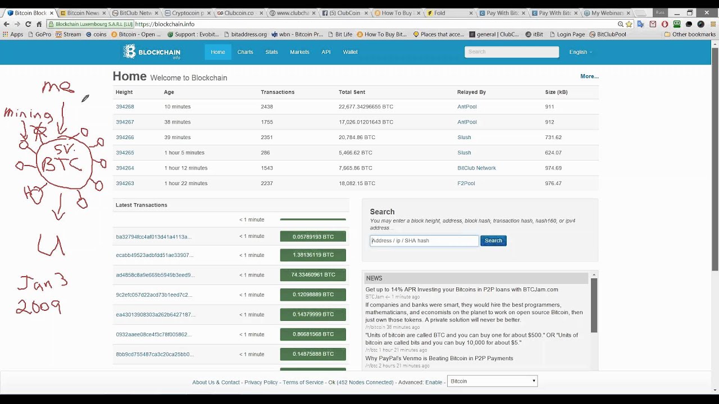Open the F2Pool relayed-by link
Image resolution: width=719 pixels, height=404 pixels.
pyautogui.click(x=466, y=183)
